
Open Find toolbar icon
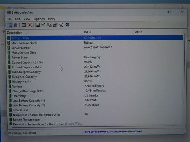coord(61,25)
